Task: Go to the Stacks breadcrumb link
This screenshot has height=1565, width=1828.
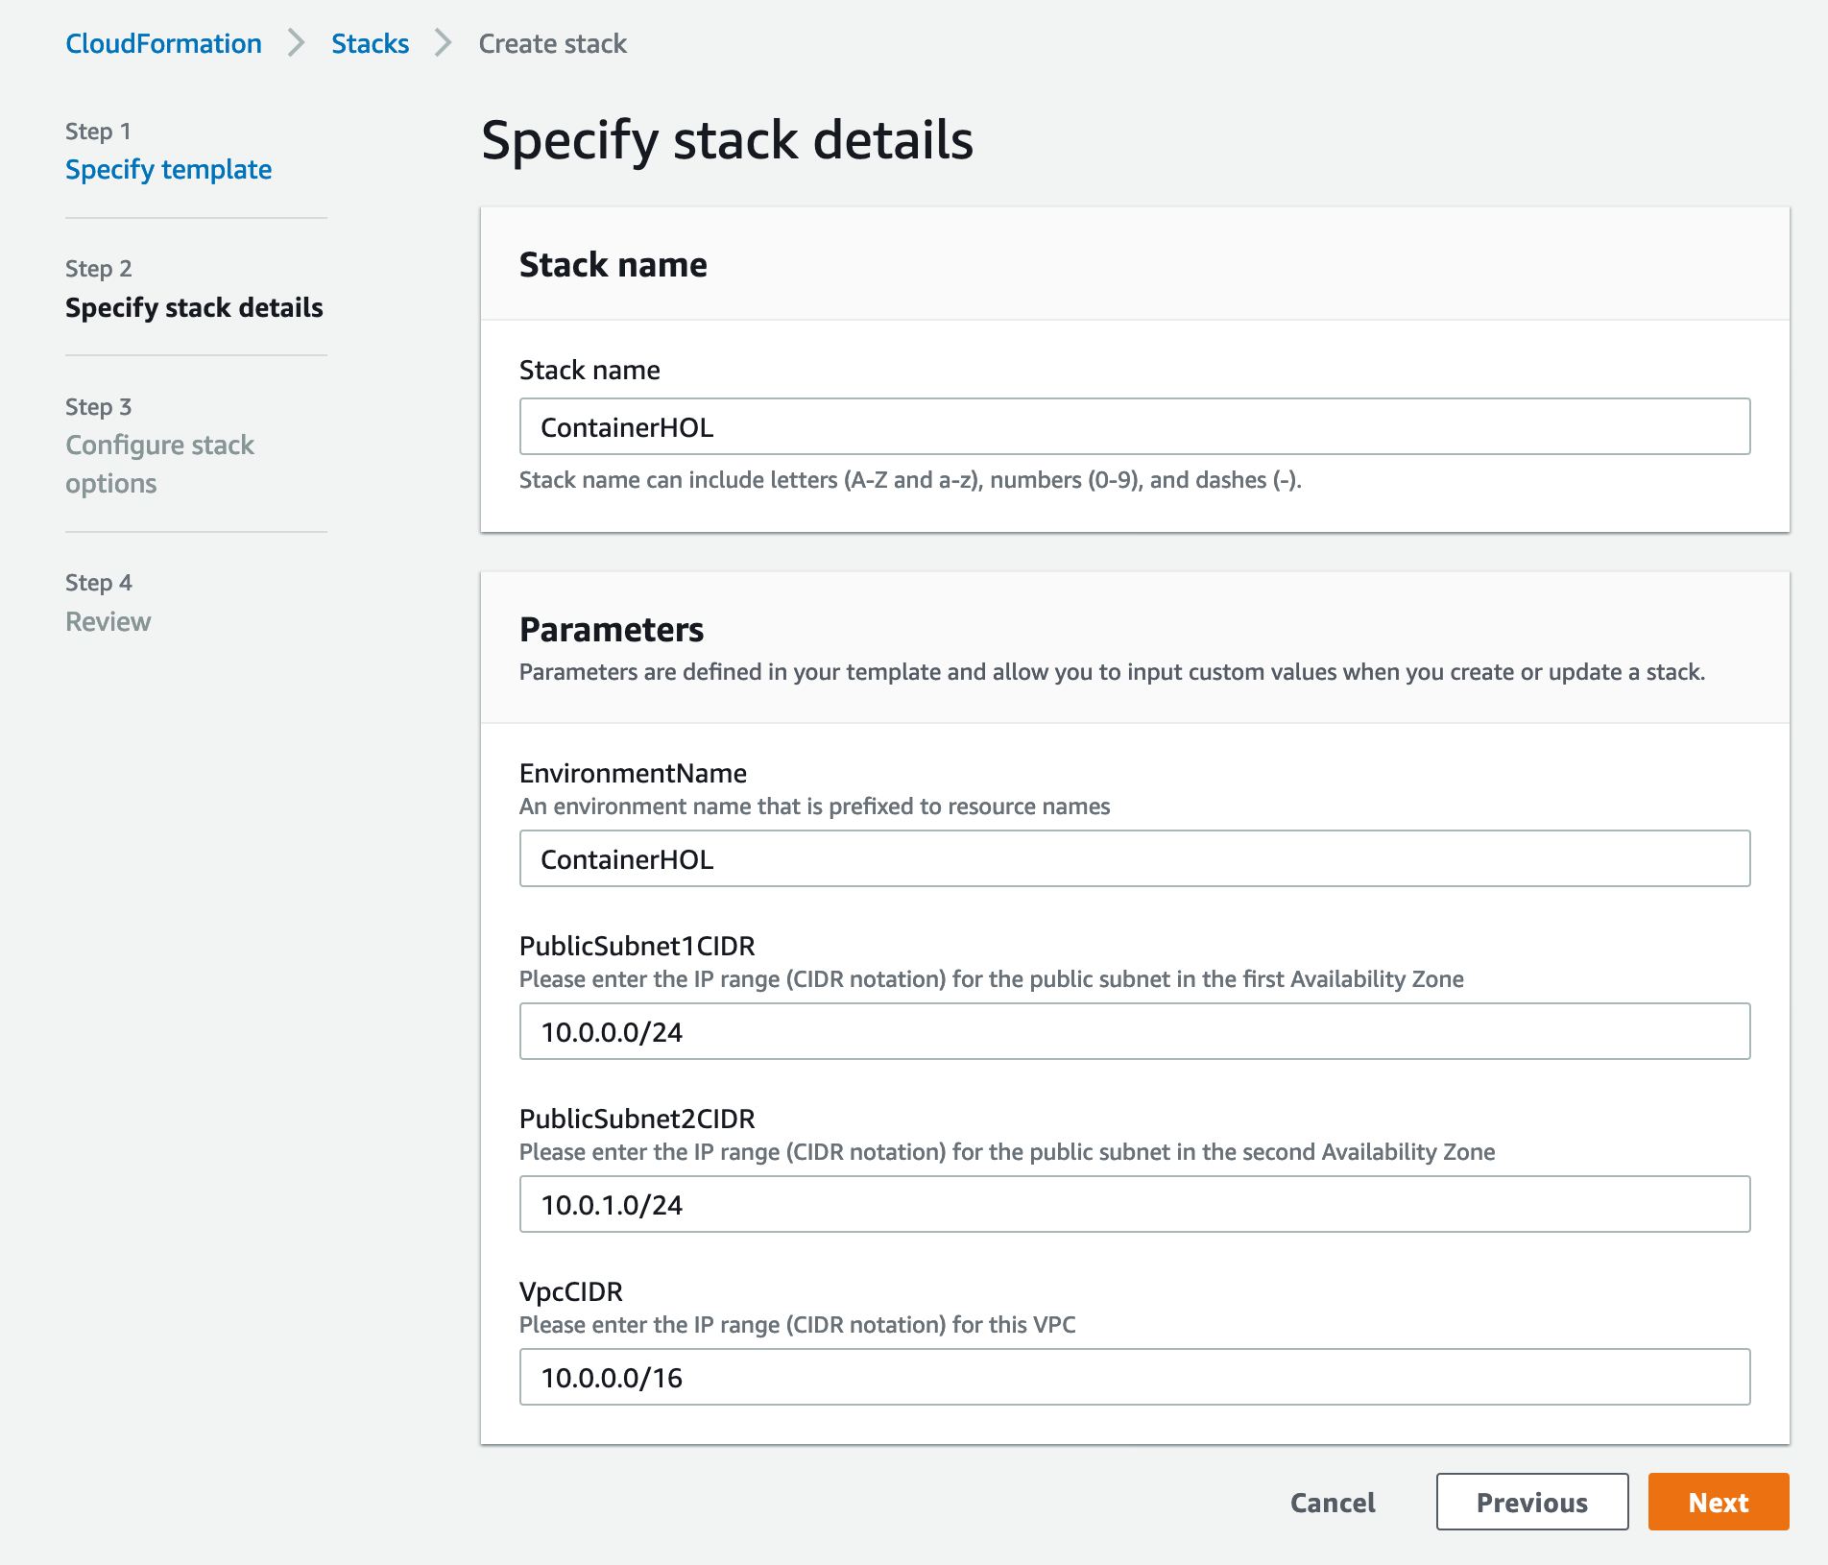Action: pos(370,43)
